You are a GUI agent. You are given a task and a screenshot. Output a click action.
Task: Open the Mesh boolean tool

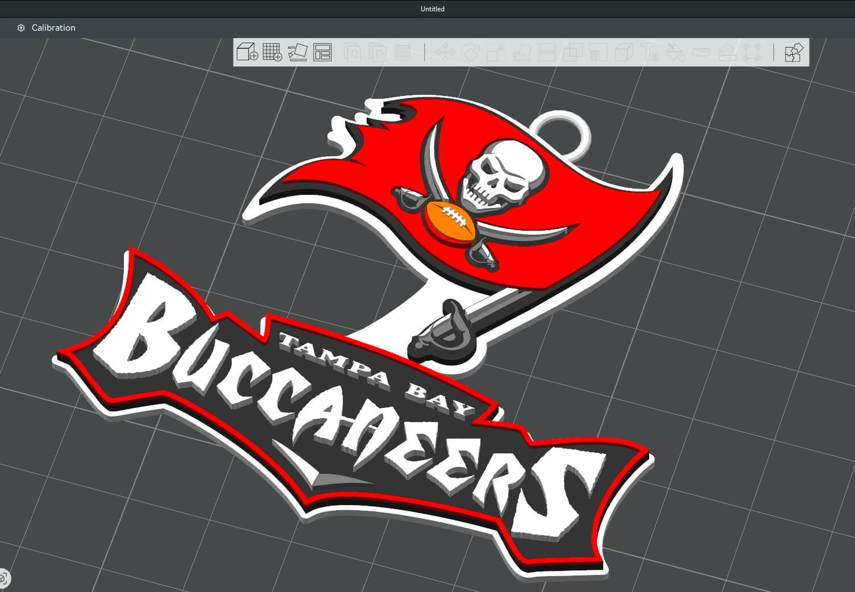(572, 53)
